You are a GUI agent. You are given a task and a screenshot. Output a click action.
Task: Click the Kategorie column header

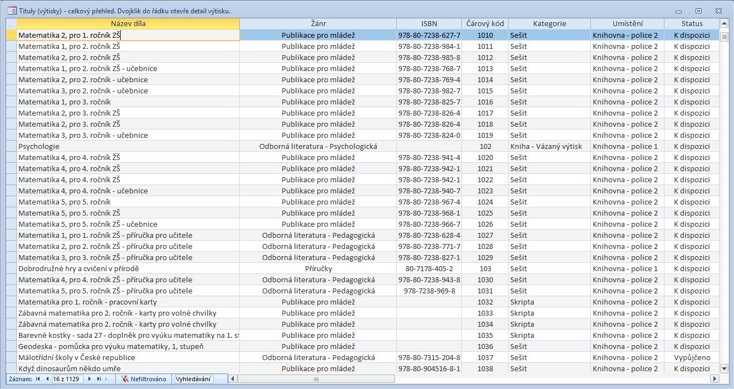549,24
